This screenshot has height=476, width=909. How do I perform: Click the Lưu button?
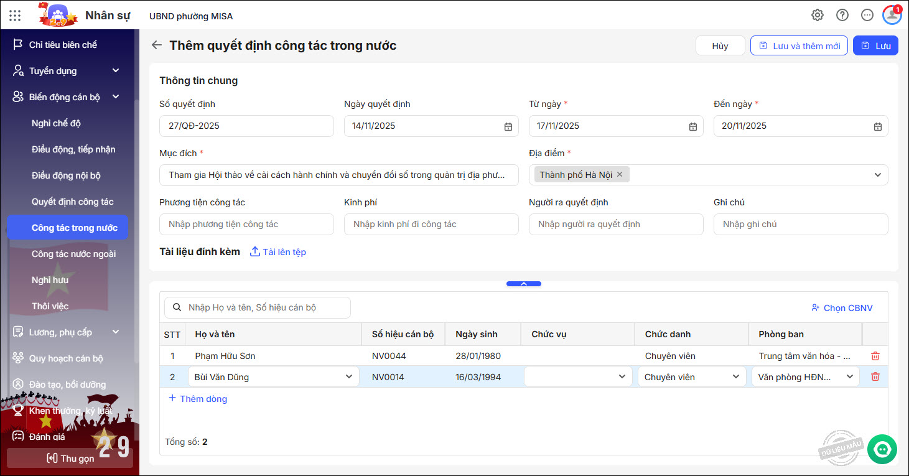click(875, 46)
